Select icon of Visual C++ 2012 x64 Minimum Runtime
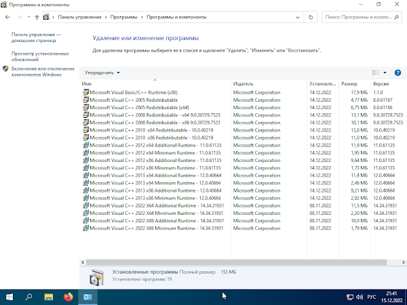Image resolution: width=407 pixels, height=305 pixels. tap(85, 152)
